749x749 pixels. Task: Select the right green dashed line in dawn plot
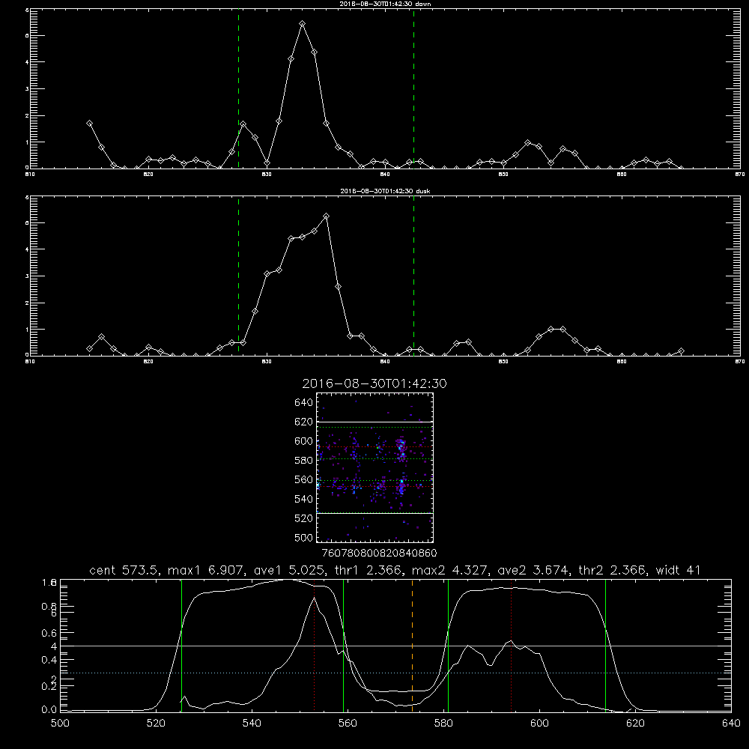[413, 89]
